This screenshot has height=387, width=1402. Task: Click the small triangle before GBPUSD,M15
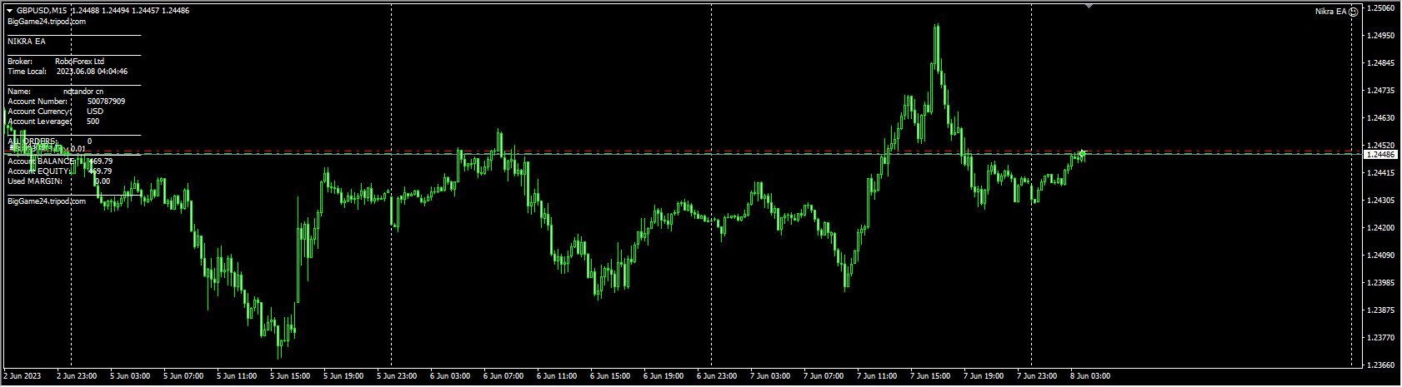point(10,11)
